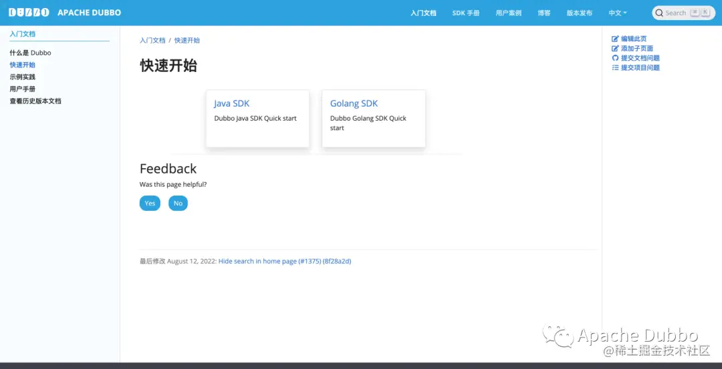Click the GitHub icon beside 提交文档问题

pyautogui.click(x=615, y=58)
